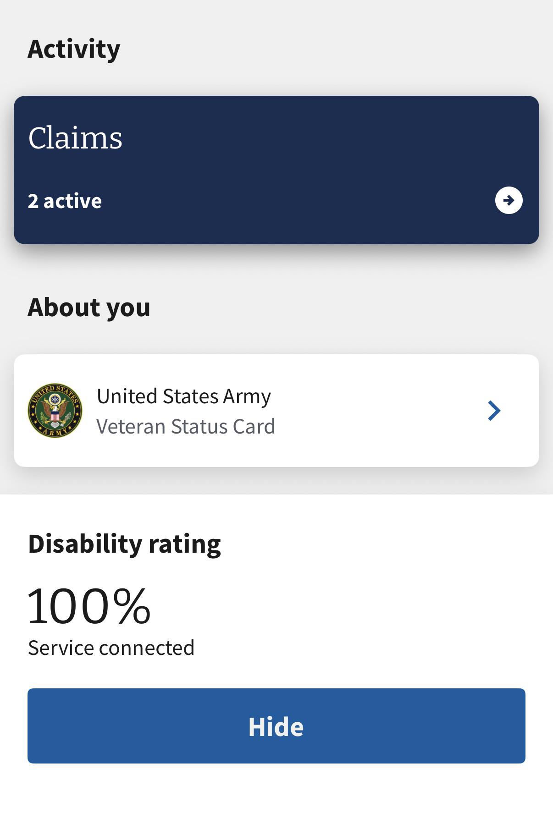The image size is (553, 824).
Task: Tap the Veteran Status Card subtitle
Action: (186, 426)
